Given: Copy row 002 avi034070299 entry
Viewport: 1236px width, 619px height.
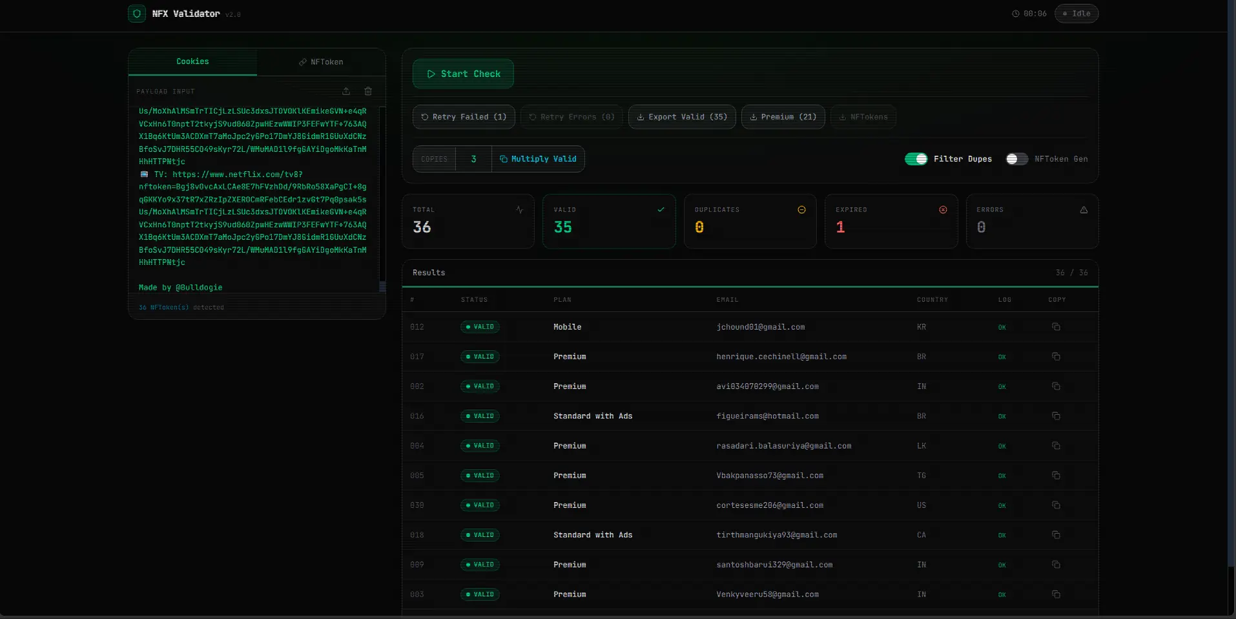Looking at the screenshot, I should pos(1056,386).
